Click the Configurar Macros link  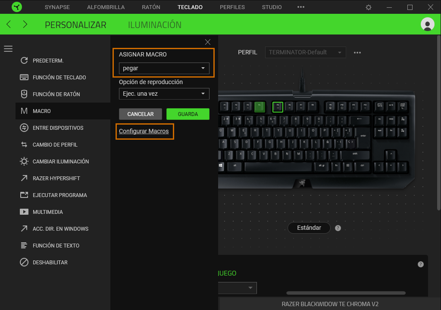(x=144, y=131)
